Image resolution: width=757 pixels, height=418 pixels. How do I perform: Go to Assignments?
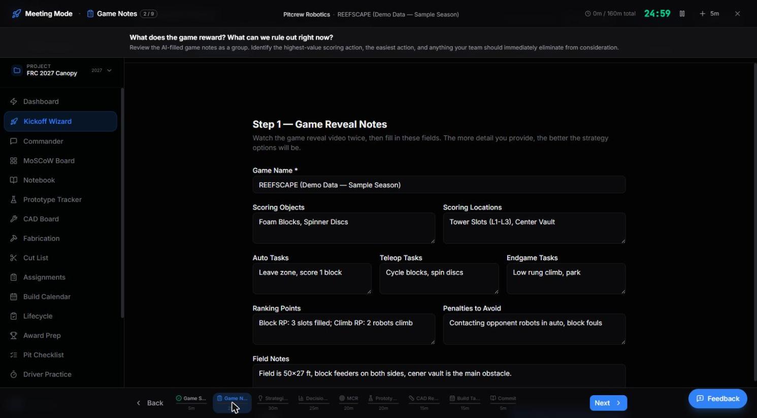[60, 277]
